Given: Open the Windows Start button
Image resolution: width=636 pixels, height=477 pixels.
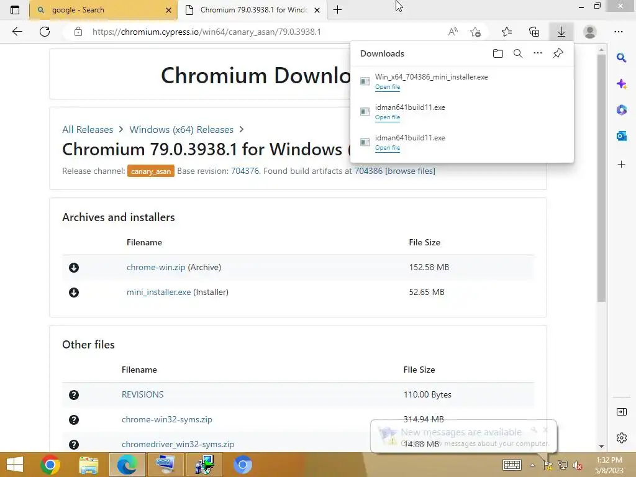Looking at the screenshot, I should click(15, 465).
